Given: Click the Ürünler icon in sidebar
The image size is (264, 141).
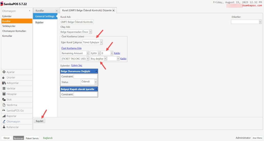Looking at the screenshot, I should (x=4, y=77).
